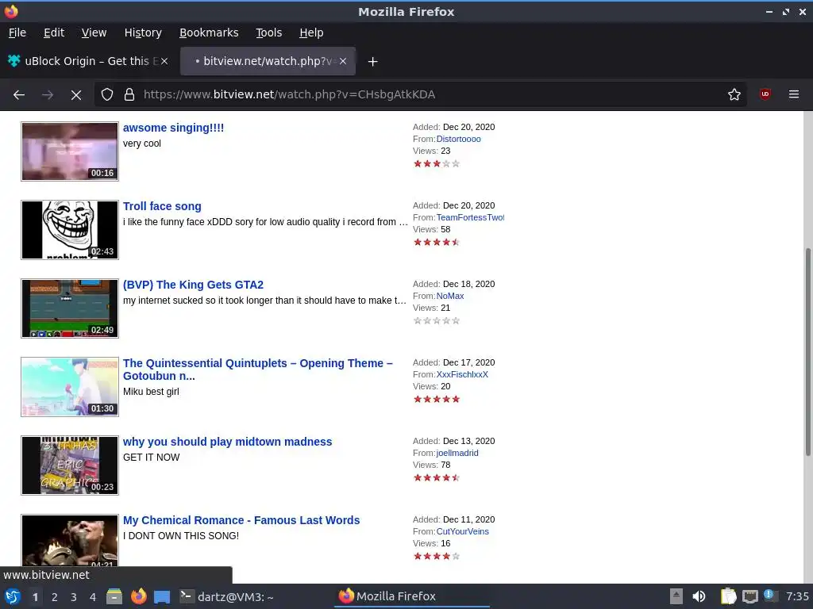Open the uBlock Origin extension icon

(x=765, y=94)
